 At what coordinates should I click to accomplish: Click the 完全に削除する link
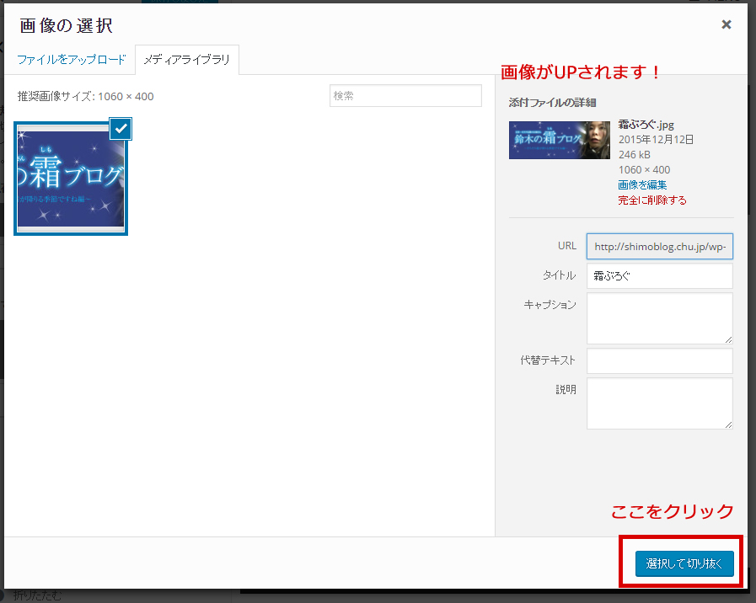[651, 200]
